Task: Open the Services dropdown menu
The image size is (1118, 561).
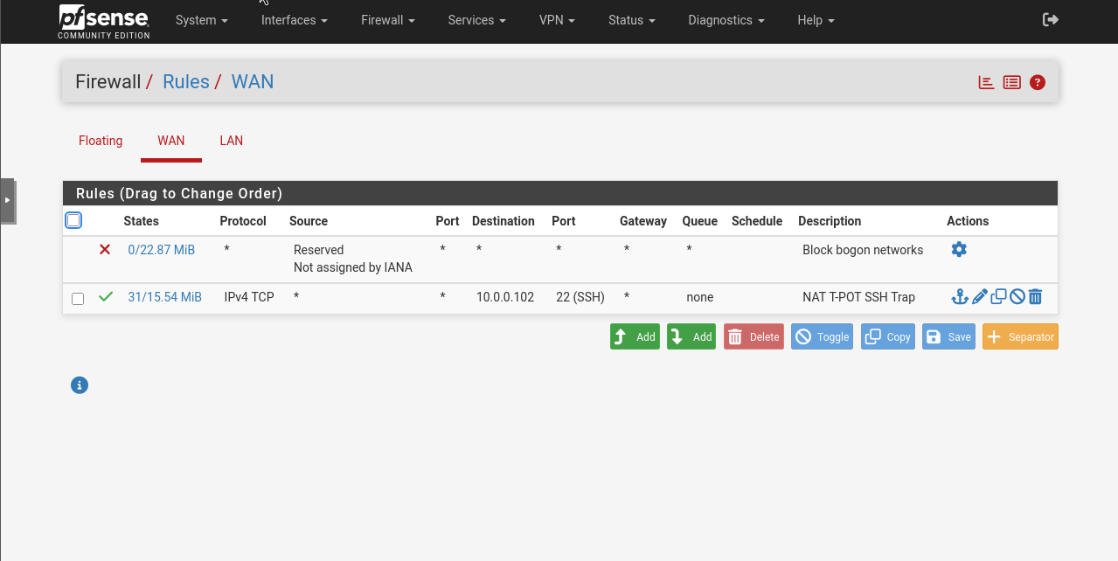Action: [x=476, y=20]
